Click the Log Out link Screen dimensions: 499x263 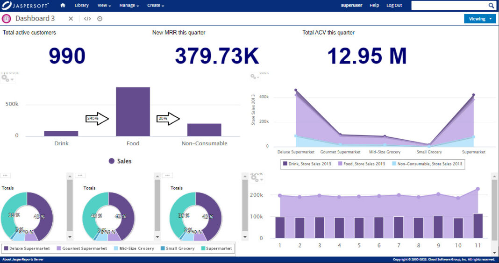coord(394,6)
